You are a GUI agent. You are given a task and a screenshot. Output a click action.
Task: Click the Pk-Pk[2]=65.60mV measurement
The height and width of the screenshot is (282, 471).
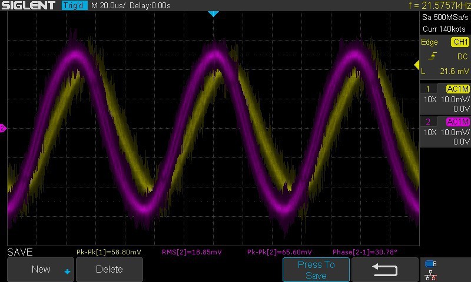coord(279,252)
